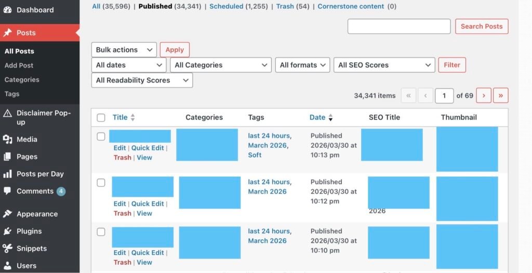Go to the next page arrow
Screen dimensions: 532x273
pos(484,95)
